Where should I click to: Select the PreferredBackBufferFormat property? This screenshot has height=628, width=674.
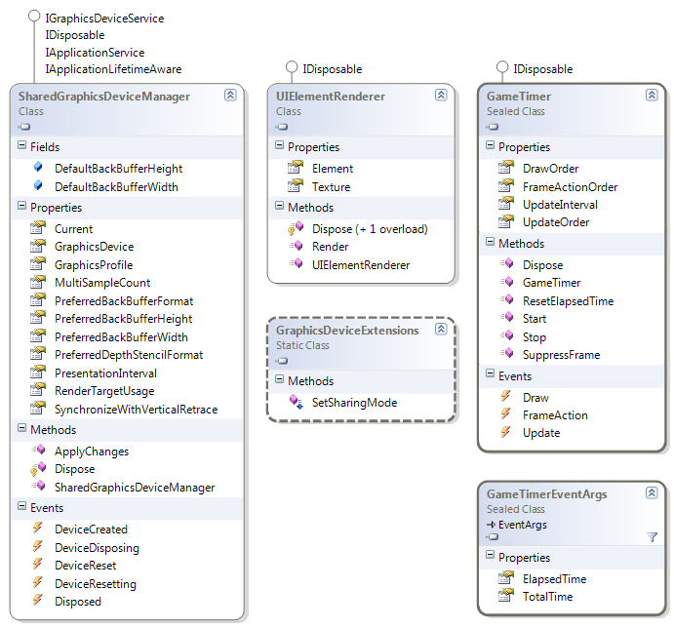coord(124,301)
